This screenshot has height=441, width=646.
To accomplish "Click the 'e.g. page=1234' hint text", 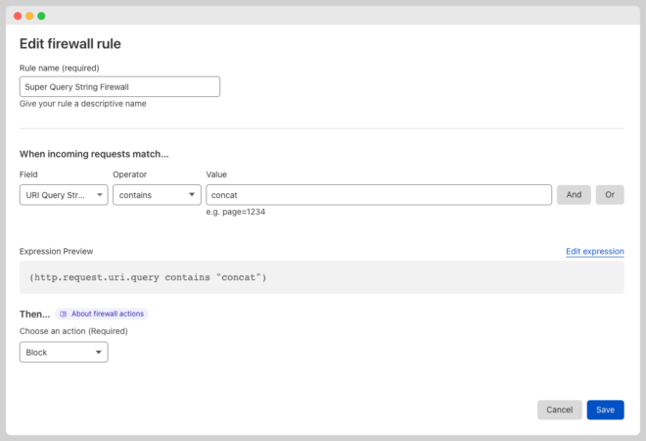I will click(x=236, y=212).
